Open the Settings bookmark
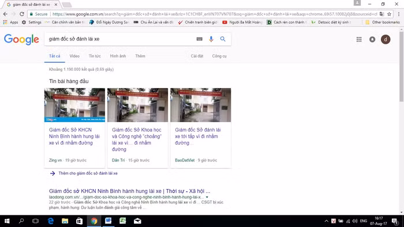The image size is (404, 227). [x=32, y=22]
